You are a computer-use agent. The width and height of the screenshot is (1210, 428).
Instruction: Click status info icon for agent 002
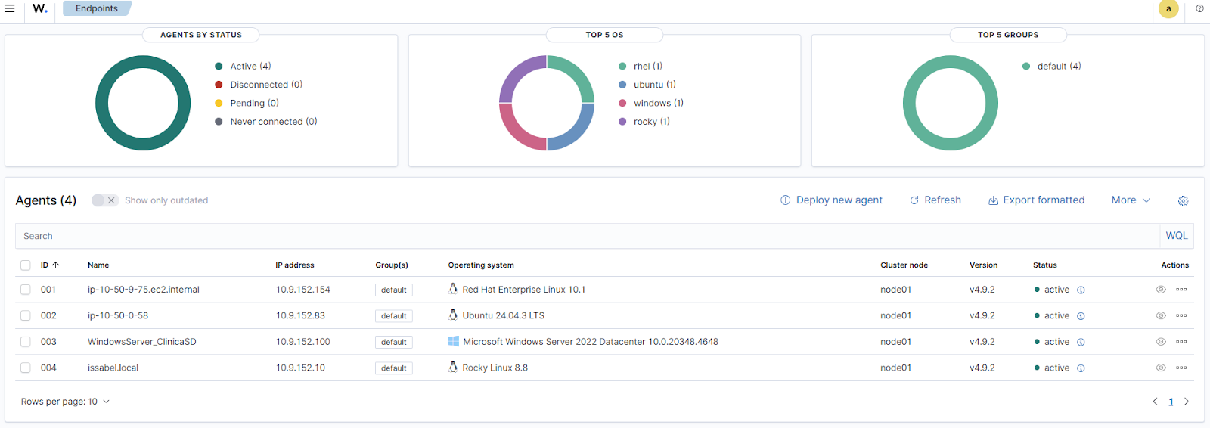1081,316
